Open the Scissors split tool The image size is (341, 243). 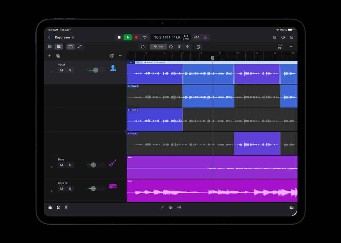(179, 46)
